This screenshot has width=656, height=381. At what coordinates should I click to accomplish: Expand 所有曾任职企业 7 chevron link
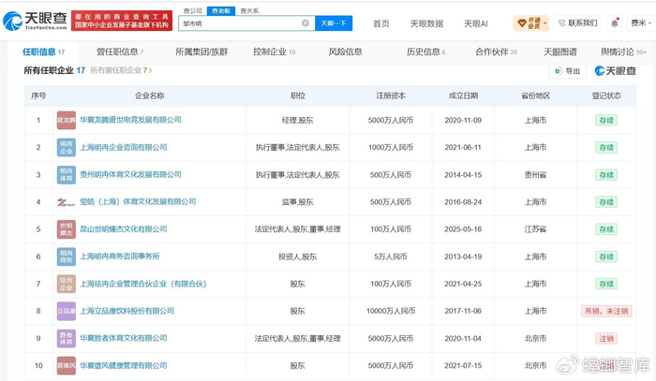click(x=121, y=70)
